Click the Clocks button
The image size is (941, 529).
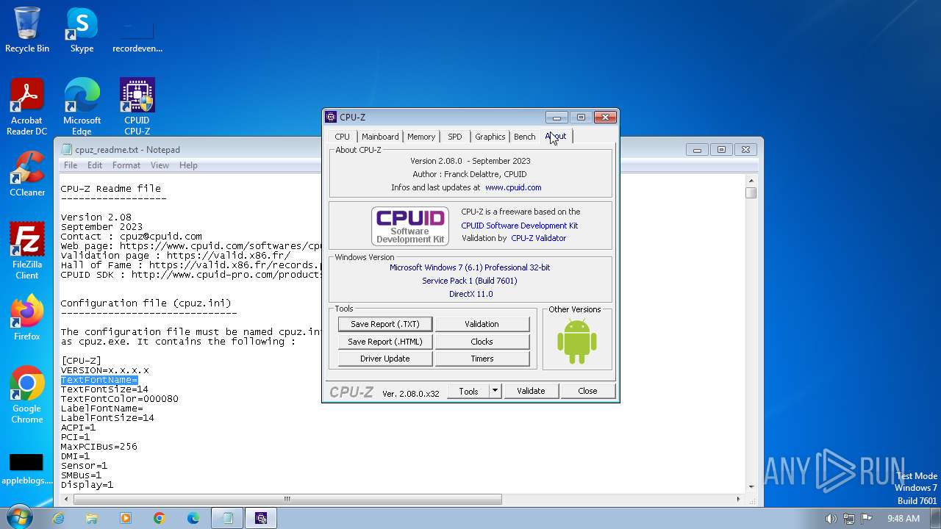pos(482,342)
